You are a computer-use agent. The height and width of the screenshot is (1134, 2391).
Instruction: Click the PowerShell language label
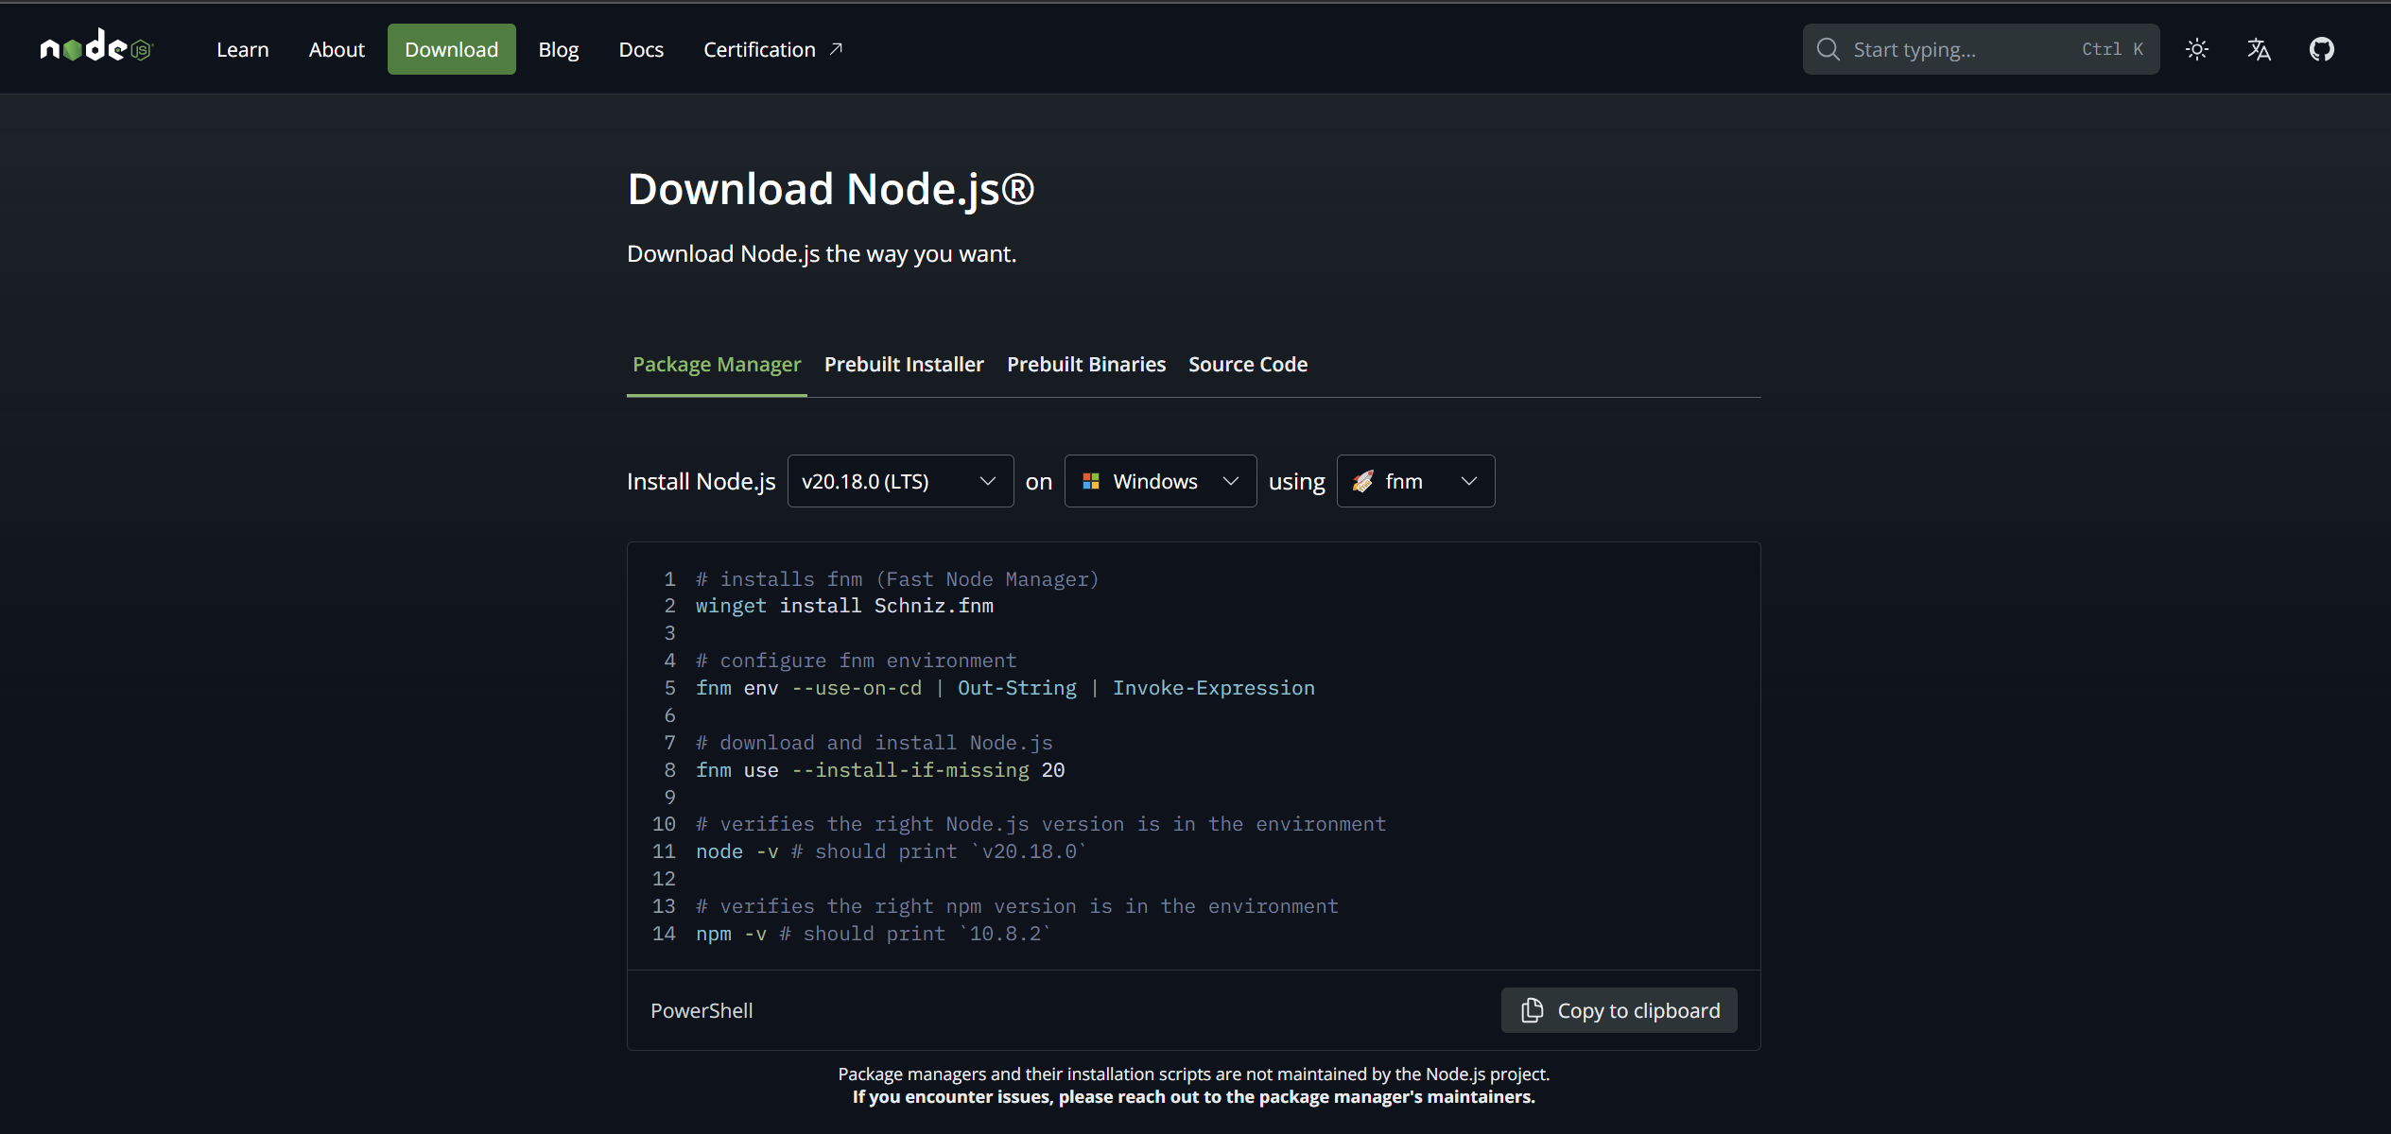coord(702,1010)
